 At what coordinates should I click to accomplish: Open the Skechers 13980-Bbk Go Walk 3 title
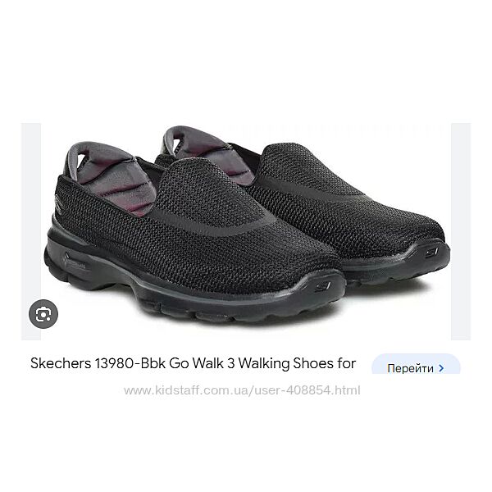(193, 363)
